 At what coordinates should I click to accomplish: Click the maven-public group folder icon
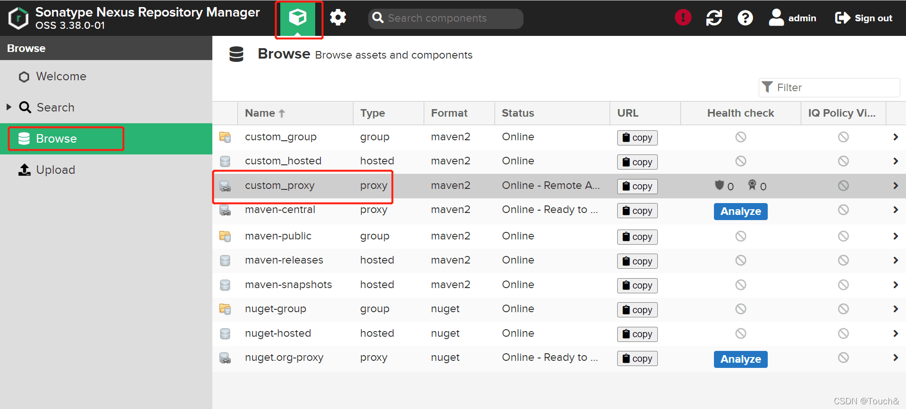(x=225, y=236)
